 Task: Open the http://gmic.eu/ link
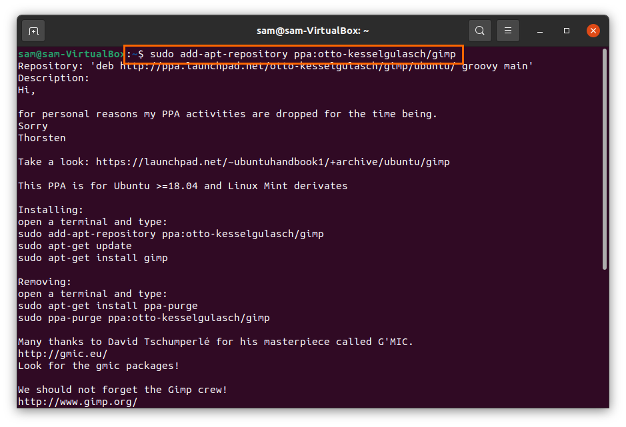[63, 354]
